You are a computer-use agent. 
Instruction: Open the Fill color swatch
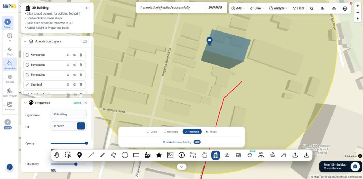point(81,126)
